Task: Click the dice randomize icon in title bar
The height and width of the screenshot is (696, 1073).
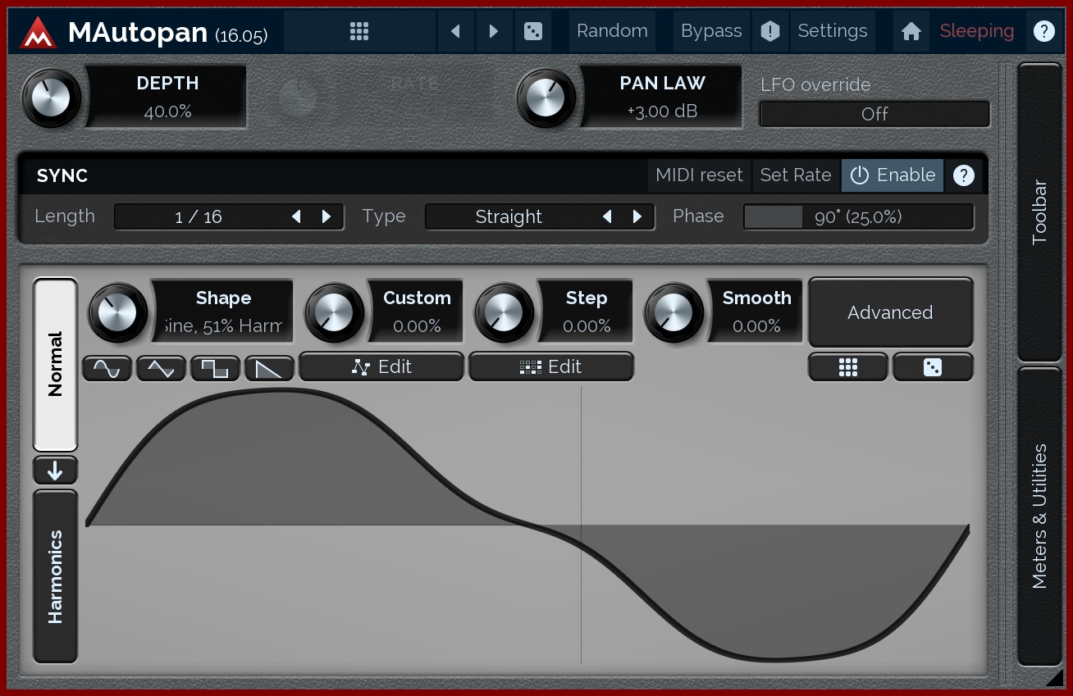Action: (532, 31)
